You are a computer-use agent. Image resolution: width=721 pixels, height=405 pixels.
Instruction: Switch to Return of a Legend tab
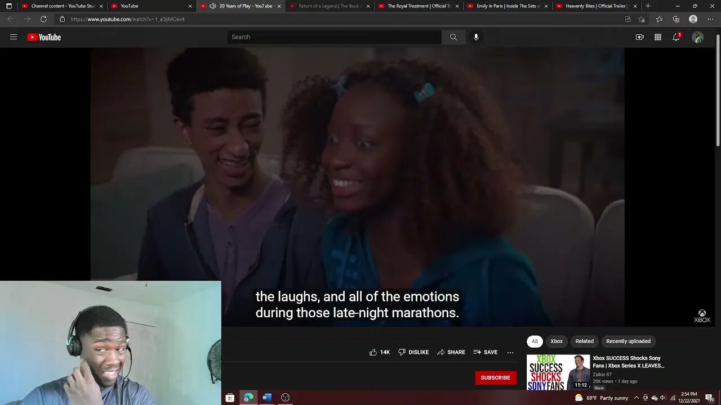[330, 6]
